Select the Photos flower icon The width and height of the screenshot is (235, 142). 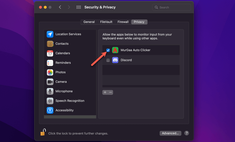click(x=50, y=72)
